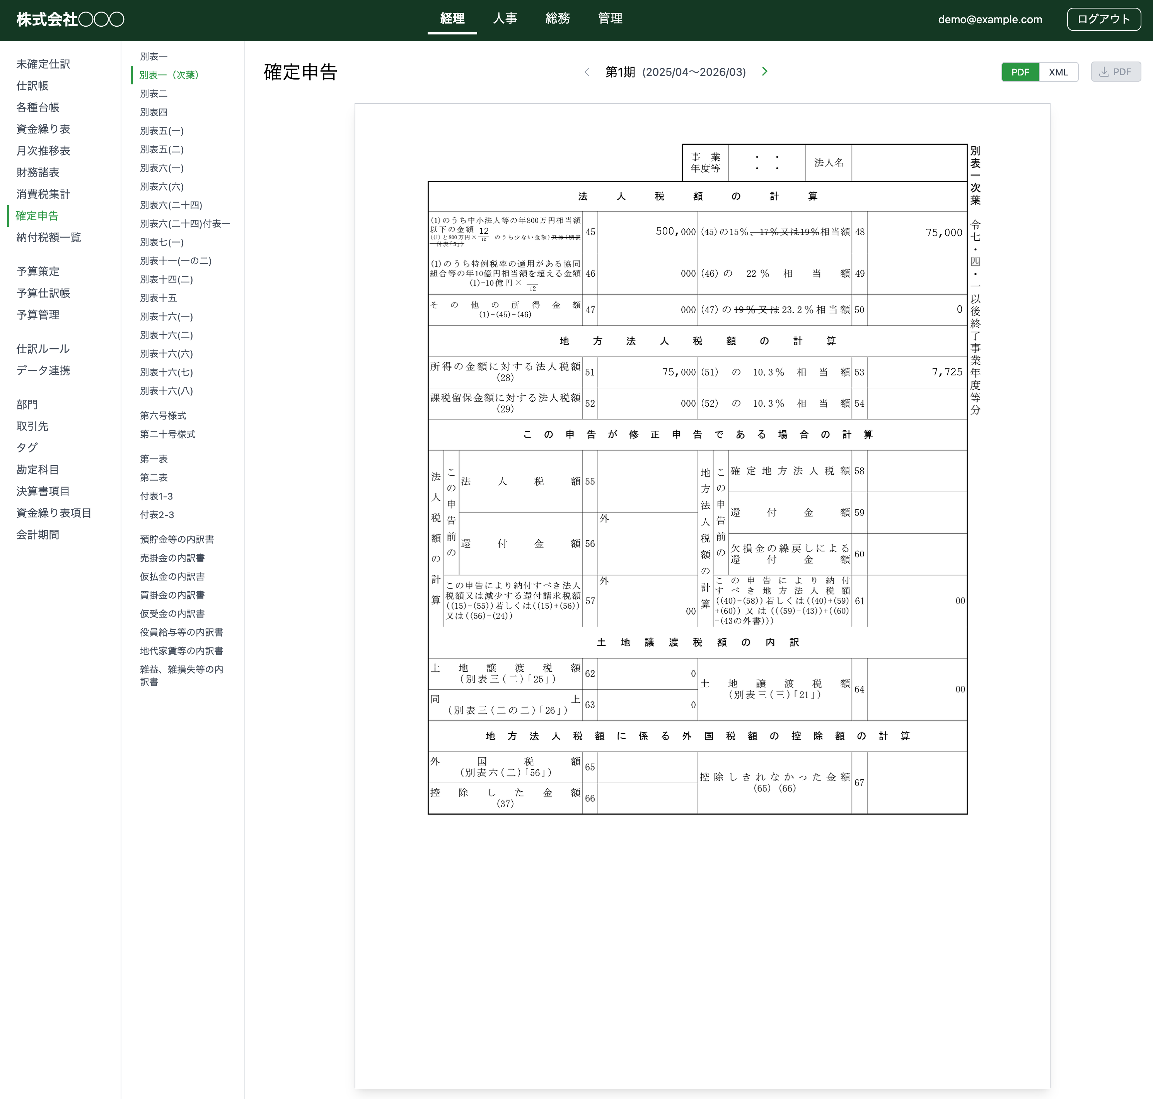
Task: Open the 総務 tab
Action: point(557,18)
